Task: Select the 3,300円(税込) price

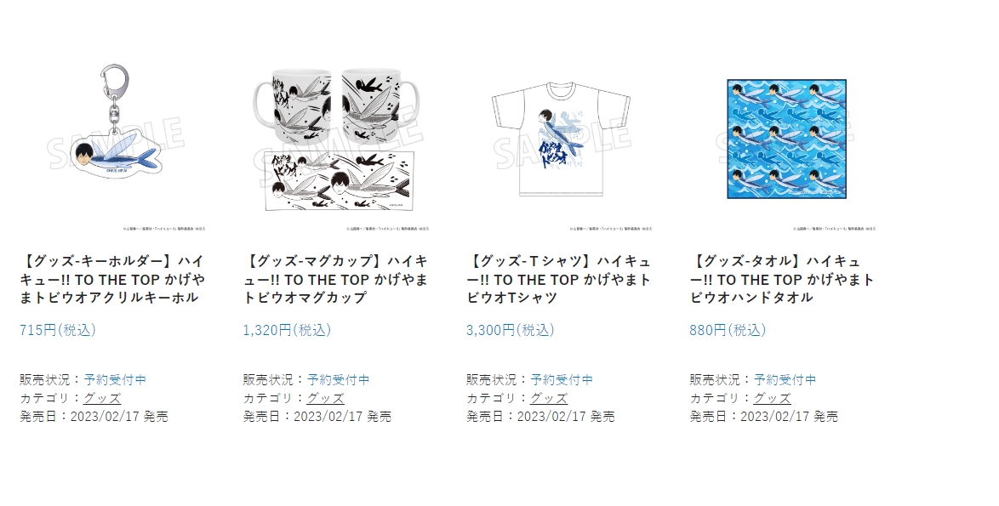Action: (511, 330)
